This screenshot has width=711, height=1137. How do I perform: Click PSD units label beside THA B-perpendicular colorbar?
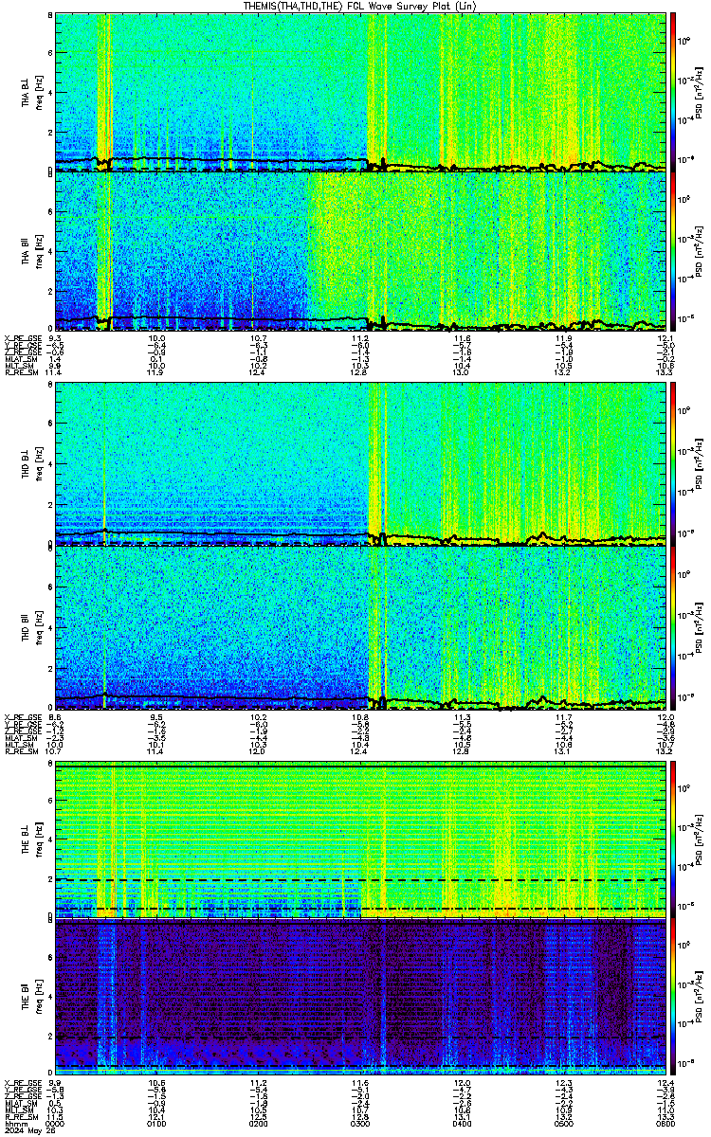[699, 92]
